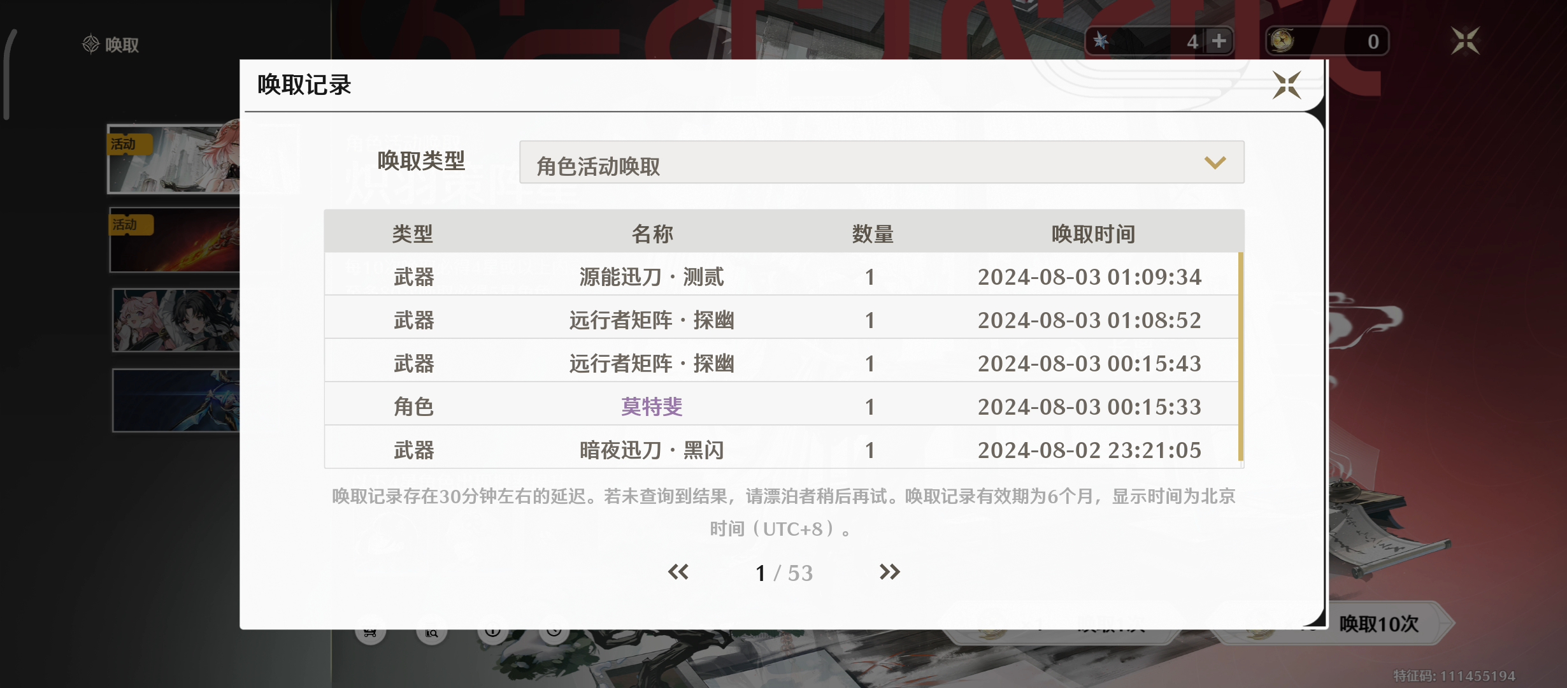This screenshot has width=1567, height=688.
Task: Click the star currency icon top bar
Action: pyautogui.click(x=1101, y=41)
